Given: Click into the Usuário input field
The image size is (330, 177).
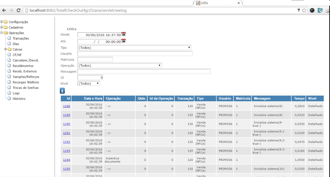Looking at the screenshot, I should coord(135,54).
